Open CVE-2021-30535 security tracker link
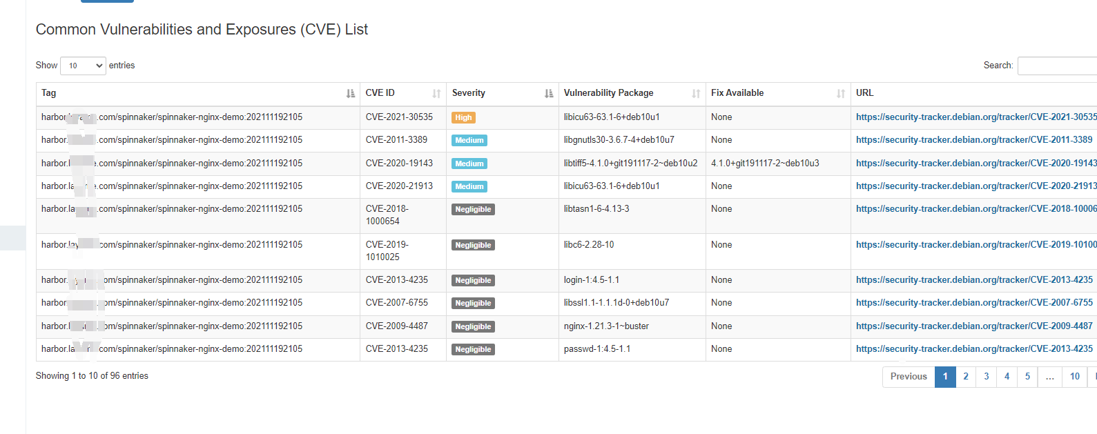Viewport: 1097px width, 434px height. pyautogui.click(x=976, y=117)
